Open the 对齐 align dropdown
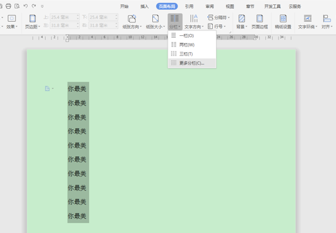 click(327, 21)
